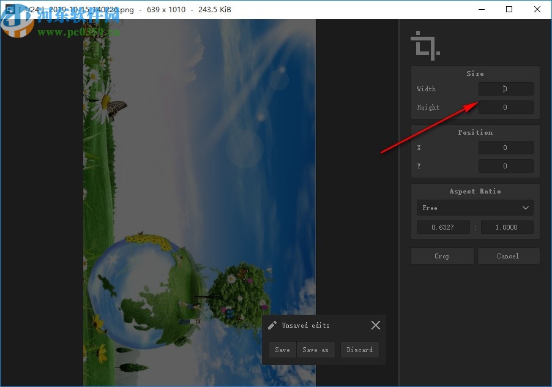Image resolution: width=552 pixels, height=387 pixels.
Task: Click the Size section heading
Action: click(476, 73)
